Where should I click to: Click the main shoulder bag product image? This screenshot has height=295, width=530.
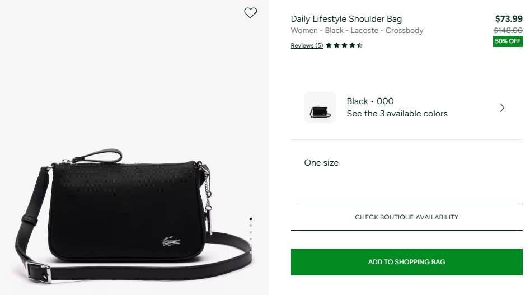pos(129,213)
